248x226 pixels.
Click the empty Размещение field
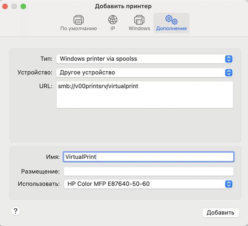(148, 171)
